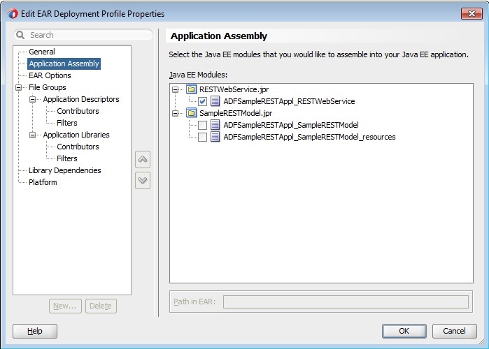Click the Cancel button
489x349 pixels.
pyautogui.click(x=449, y=331)
